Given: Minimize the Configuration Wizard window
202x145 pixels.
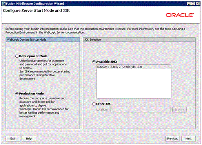Looking at the screenshot, I should click(x=189, y=4).
